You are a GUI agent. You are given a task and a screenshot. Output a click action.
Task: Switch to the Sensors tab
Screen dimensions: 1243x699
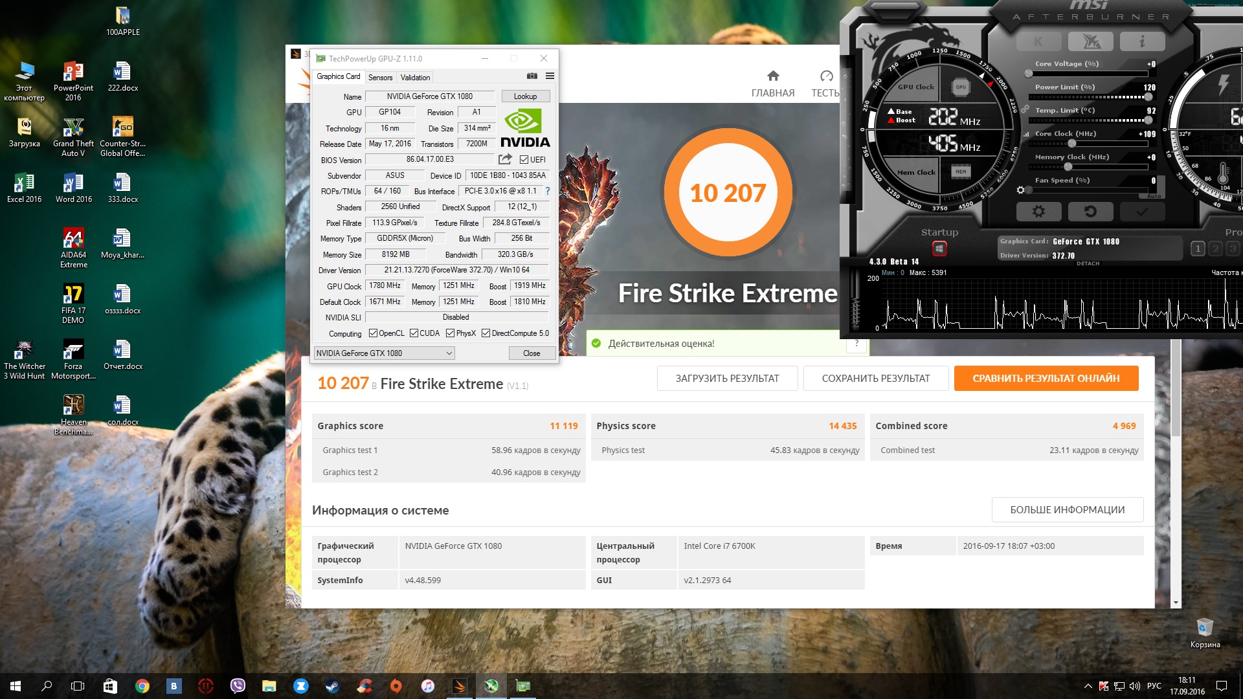coord(380,77)
